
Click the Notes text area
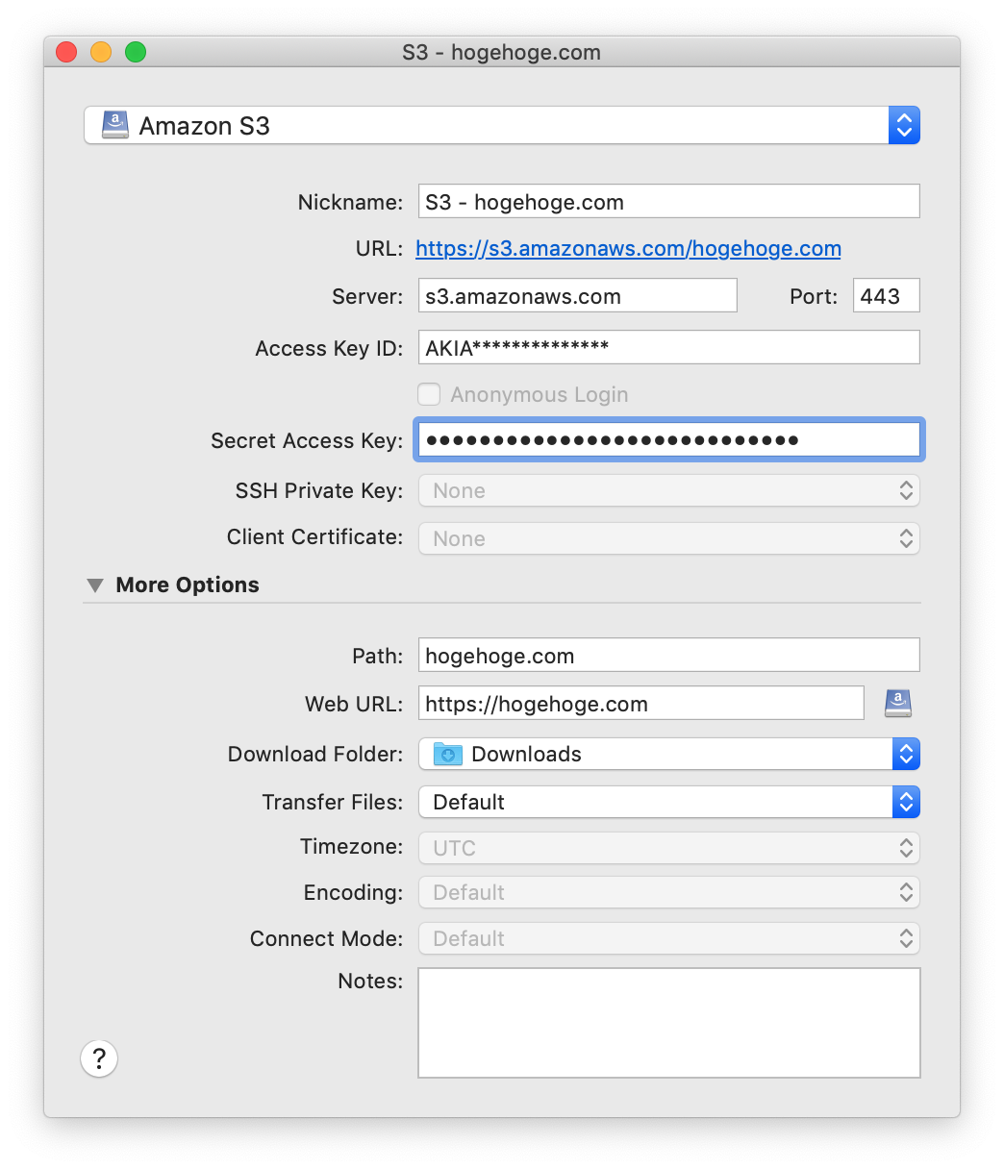(669, 1023)
